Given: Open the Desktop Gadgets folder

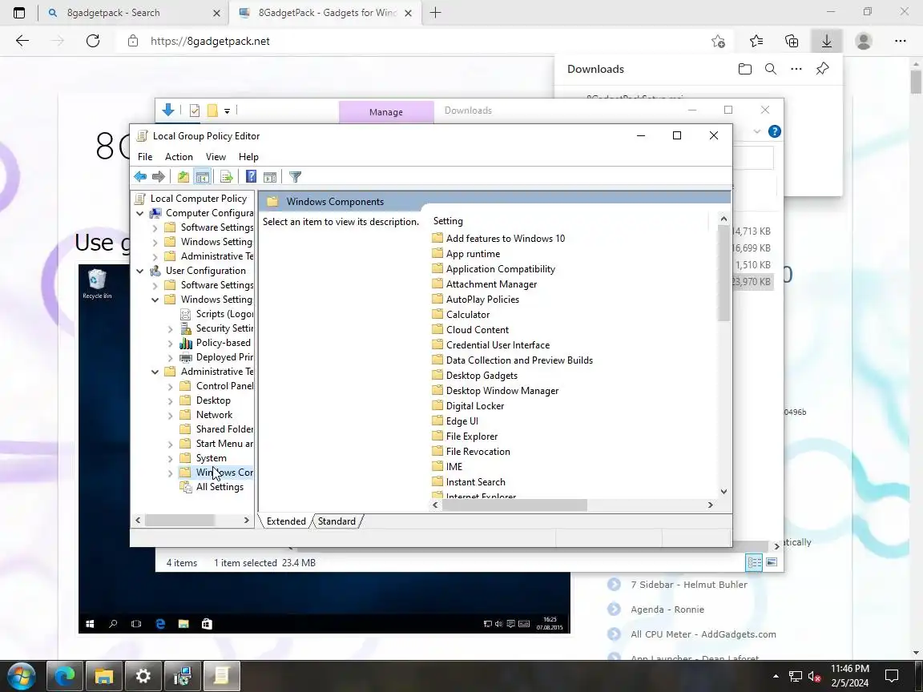Looking at the screenshot, I should point(482,376).
